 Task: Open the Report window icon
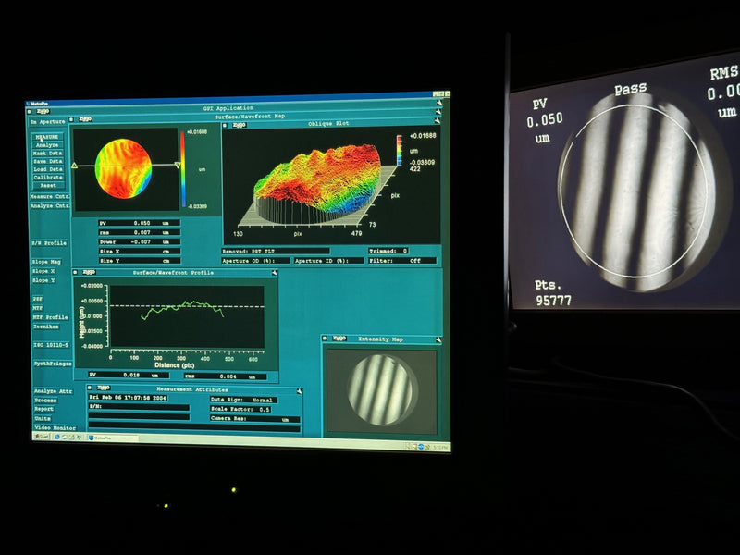click(43, 409)
